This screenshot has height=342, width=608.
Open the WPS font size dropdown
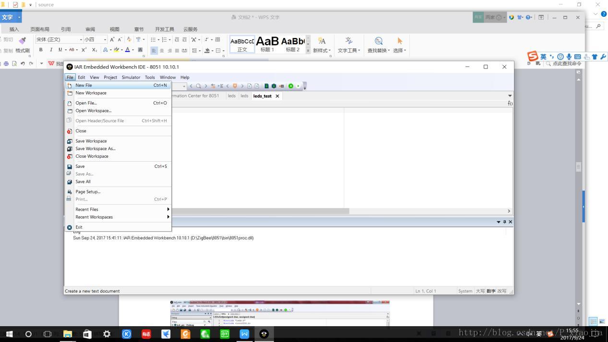(105, 40)
